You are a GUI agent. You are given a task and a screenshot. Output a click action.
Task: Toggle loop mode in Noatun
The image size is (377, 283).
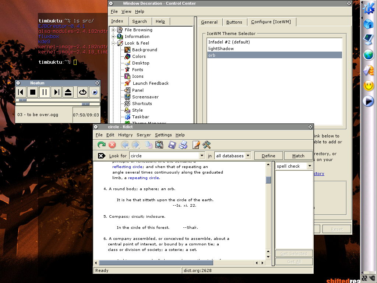coord(83,92)
